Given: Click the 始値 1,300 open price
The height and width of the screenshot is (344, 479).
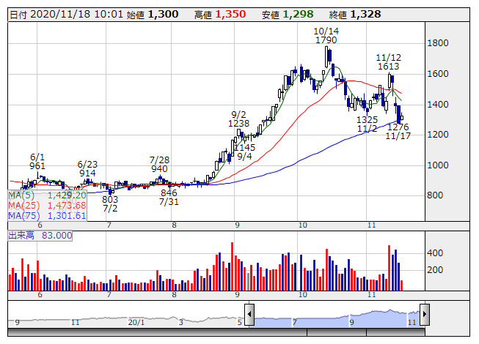Looking at the screenshot, I should point(153,15).
